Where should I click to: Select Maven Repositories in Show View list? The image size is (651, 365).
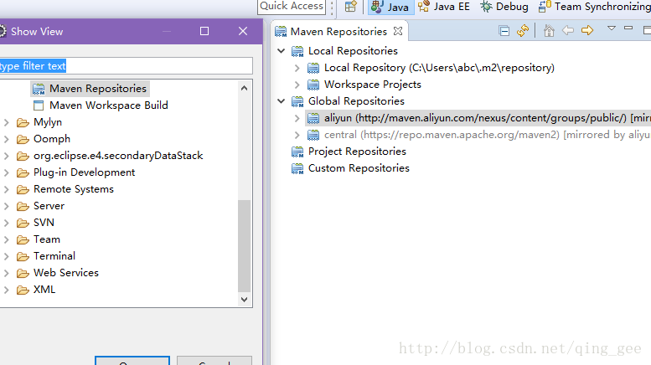(x=97, y=89)
